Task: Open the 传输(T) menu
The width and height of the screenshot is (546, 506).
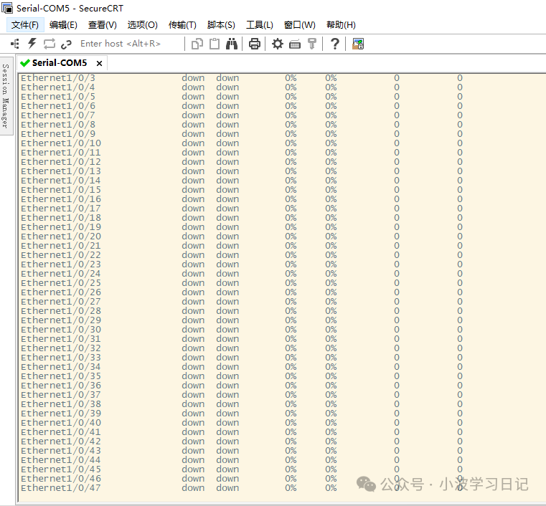Action: coord(182,25)
